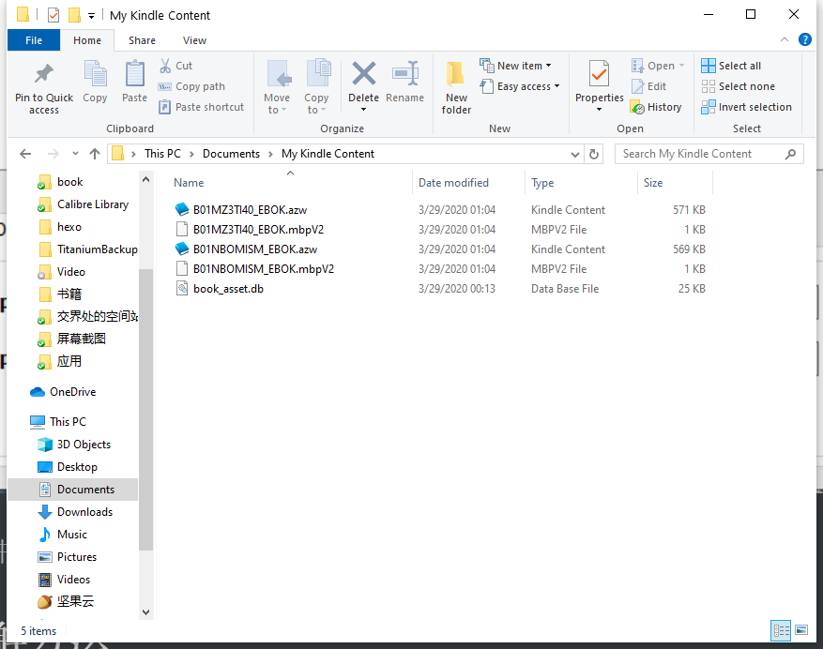Switch to the Share ribbon tab

[142, 40]
